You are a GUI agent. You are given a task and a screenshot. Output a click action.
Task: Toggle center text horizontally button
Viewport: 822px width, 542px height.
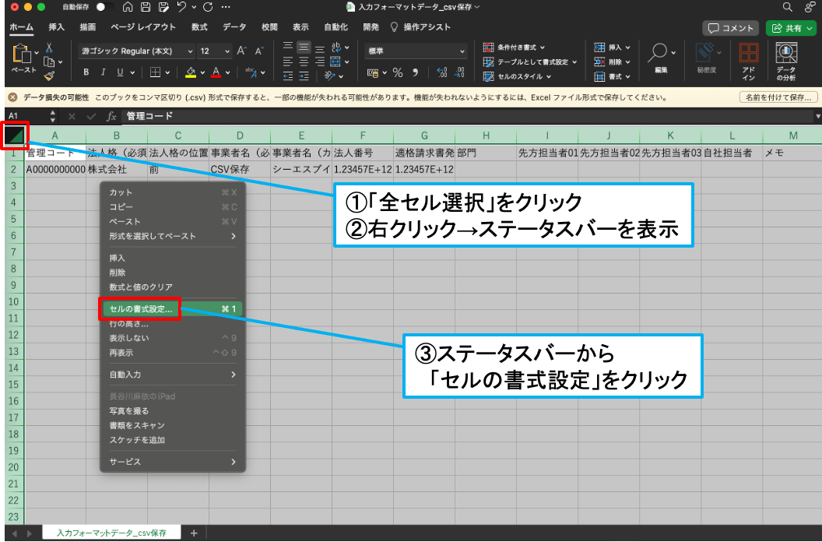(304, 62)
